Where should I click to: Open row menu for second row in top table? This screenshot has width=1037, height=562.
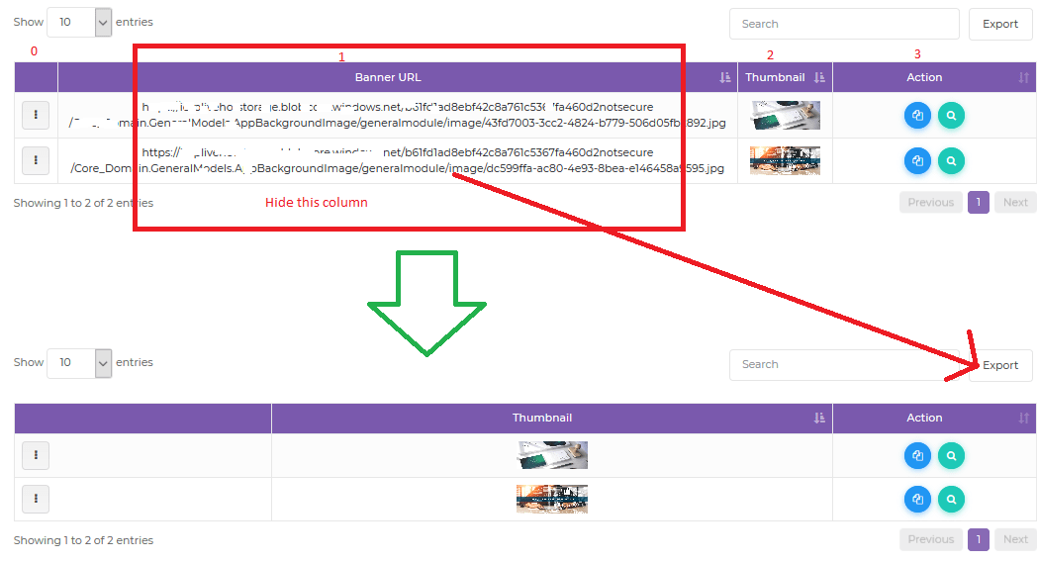tap(36, 160)
